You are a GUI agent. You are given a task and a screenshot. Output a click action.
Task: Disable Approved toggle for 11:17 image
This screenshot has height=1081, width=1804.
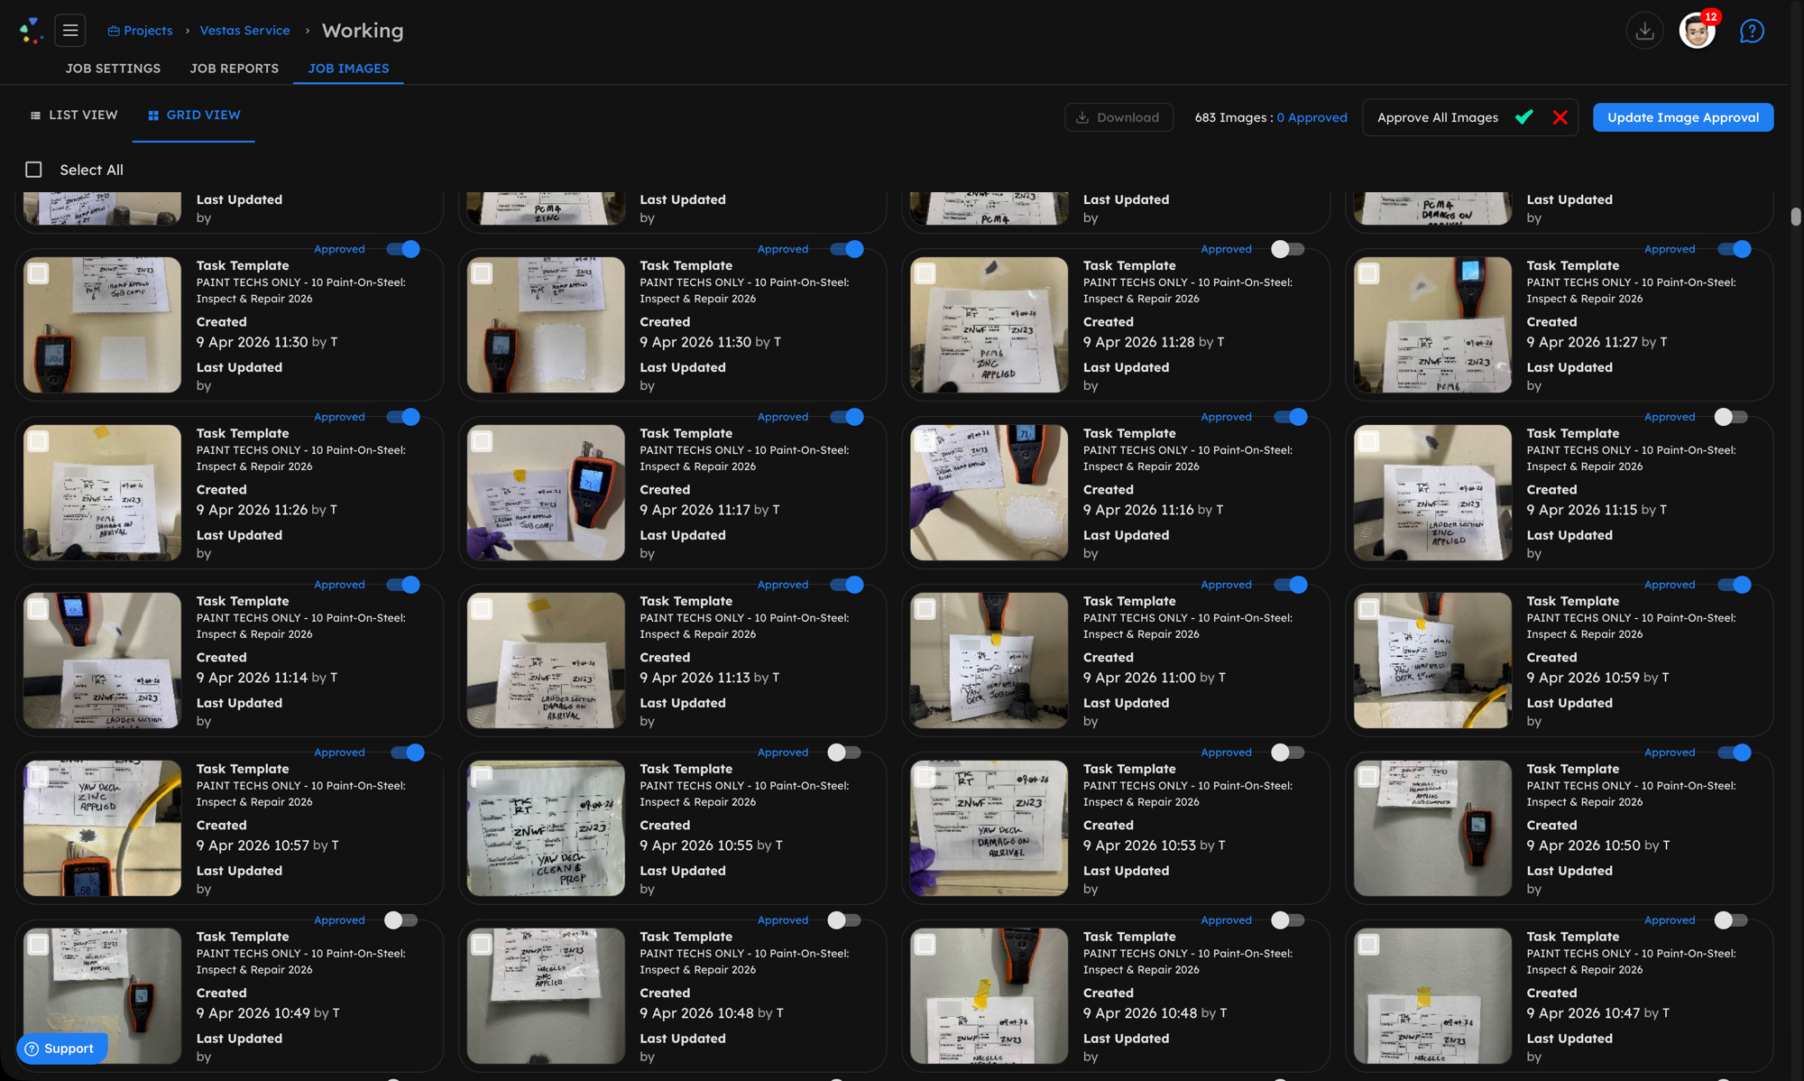847,417
